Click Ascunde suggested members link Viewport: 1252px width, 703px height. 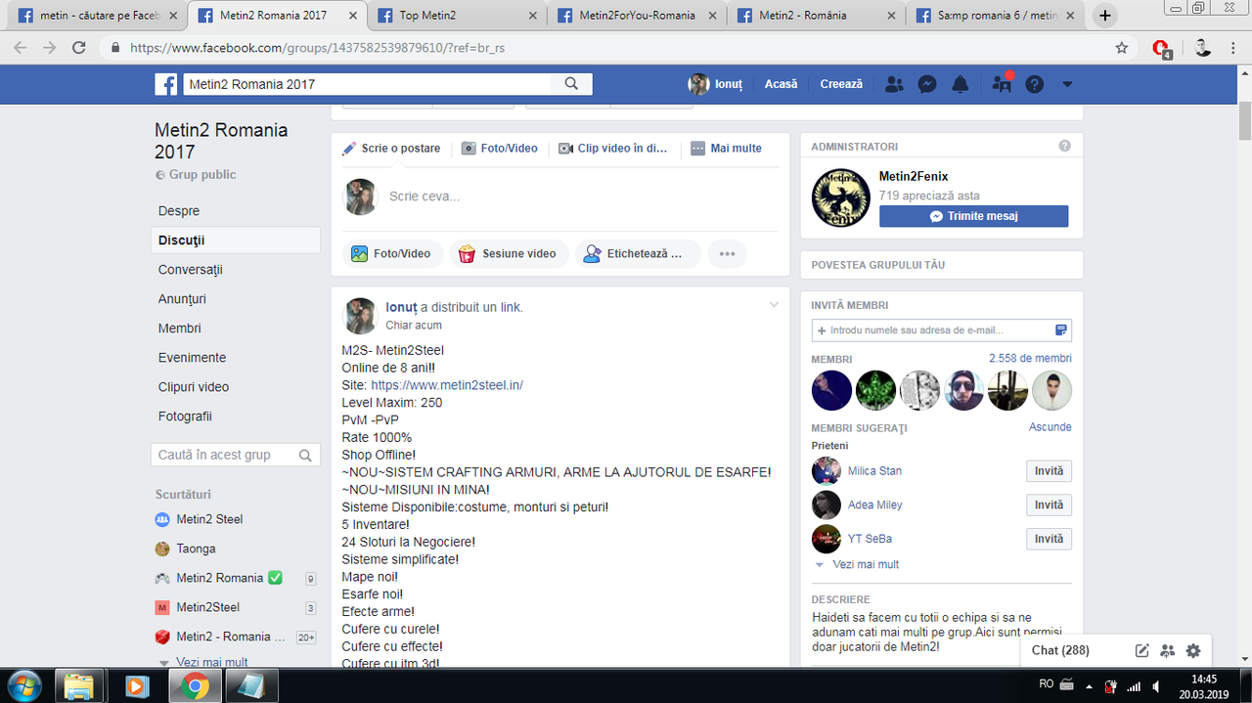(1051, 427)
